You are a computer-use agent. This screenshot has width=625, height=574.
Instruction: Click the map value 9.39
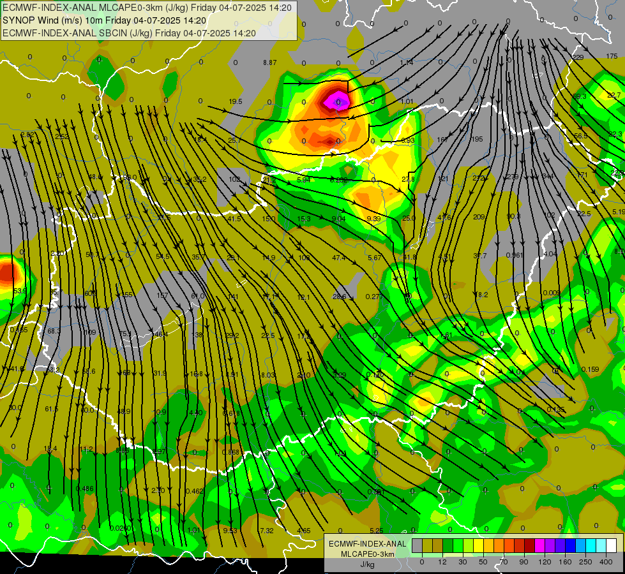(373, 219)
